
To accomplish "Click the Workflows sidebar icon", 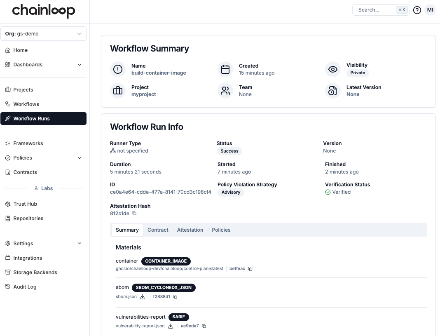I will point(8,104).
